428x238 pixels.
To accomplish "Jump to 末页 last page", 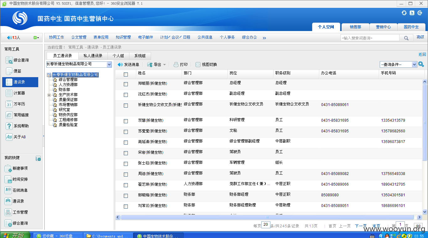I will (376, 226).
